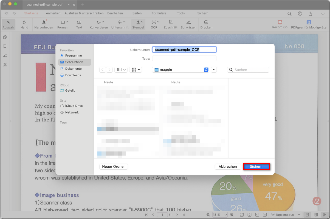Switch to the Anmerken tab
Image resolution: width=330 pixels, height=219 pixels.
coord(53,13)
